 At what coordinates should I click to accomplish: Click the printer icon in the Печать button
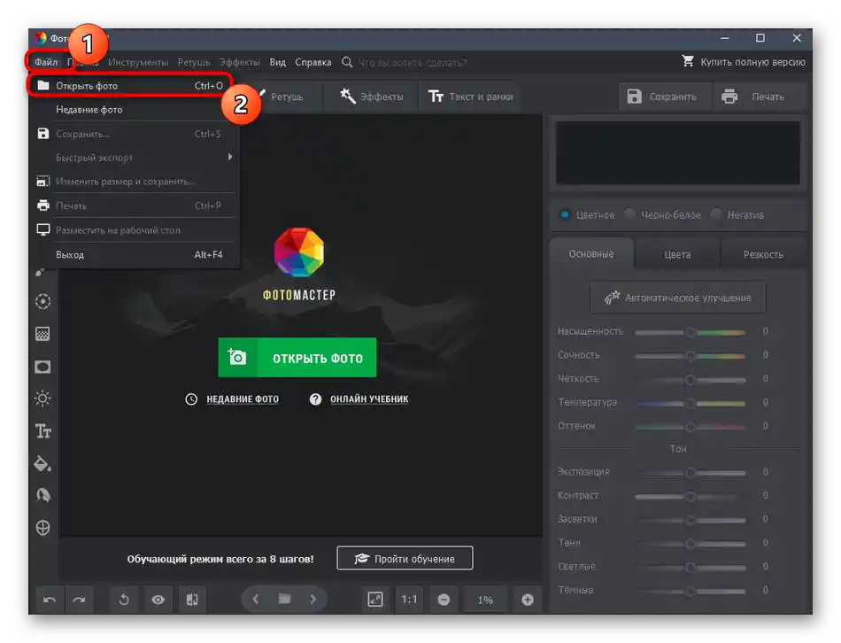pyautogui.click(x=729, y=97)
